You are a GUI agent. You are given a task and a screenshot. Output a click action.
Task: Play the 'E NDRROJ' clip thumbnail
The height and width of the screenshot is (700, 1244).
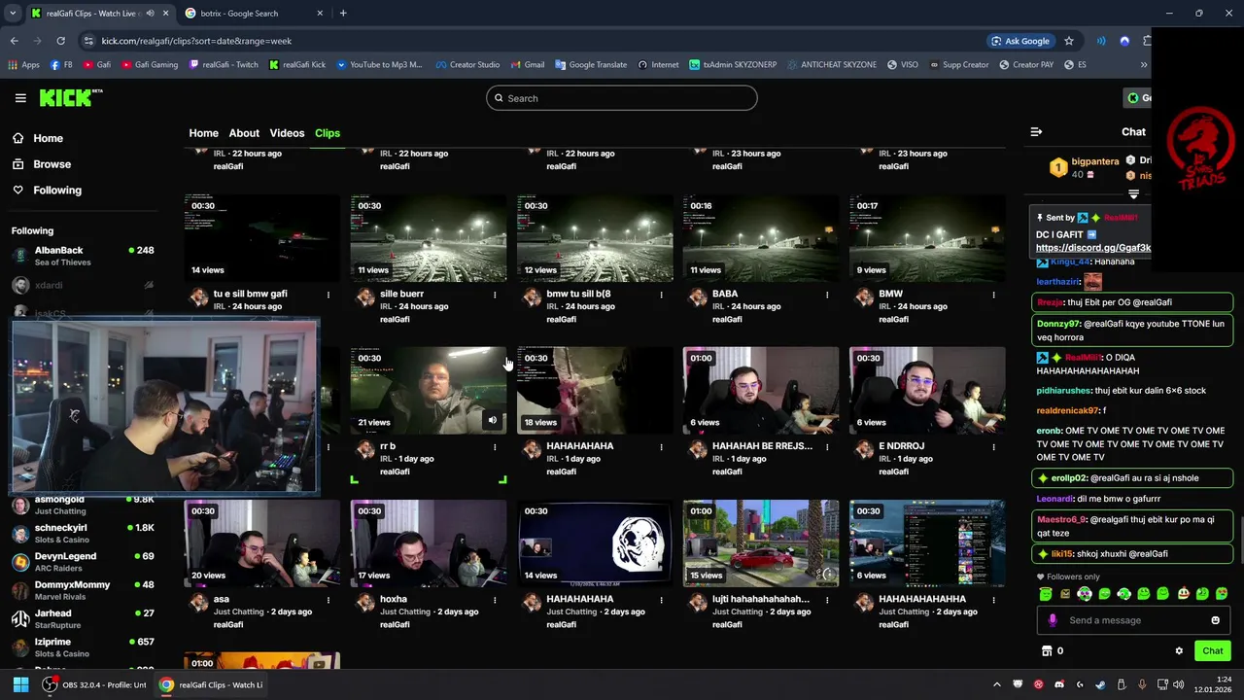coord(927,391)
